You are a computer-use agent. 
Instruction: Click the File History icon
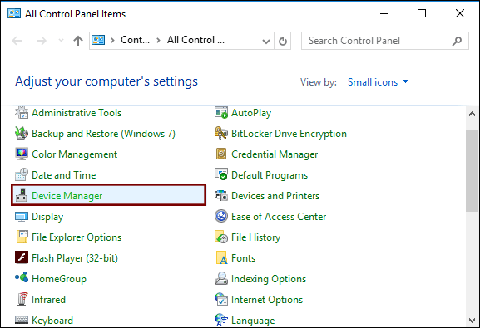(221, 237)
